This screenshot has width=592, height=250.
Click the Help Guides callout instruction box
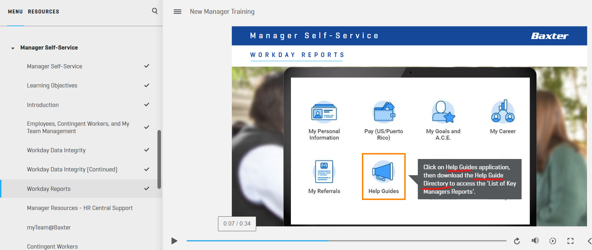click(470, 179)
